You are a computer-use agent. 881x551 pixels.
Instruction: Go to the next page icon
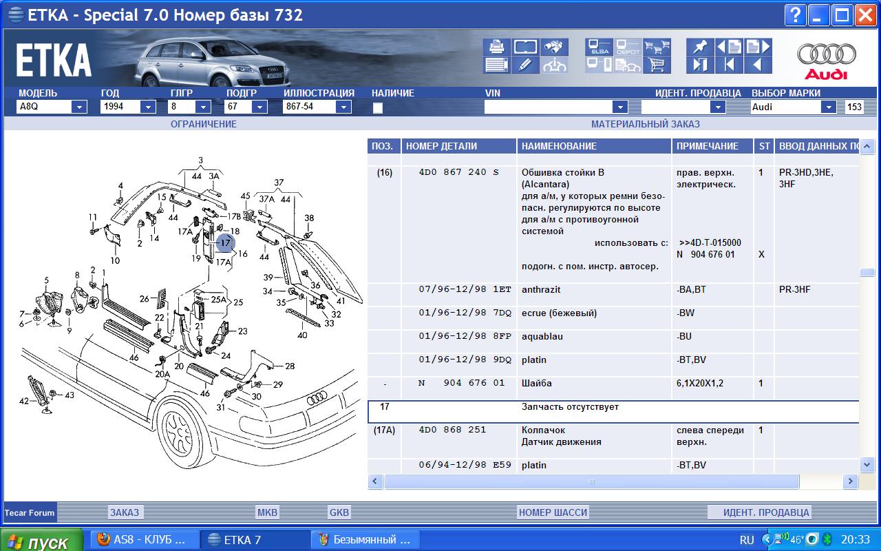758,47
